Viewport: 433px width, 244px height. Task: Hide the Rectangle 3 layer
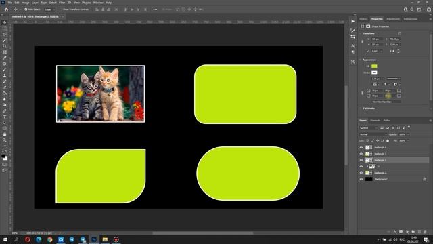pyautogui.click(x=361, y=154)
